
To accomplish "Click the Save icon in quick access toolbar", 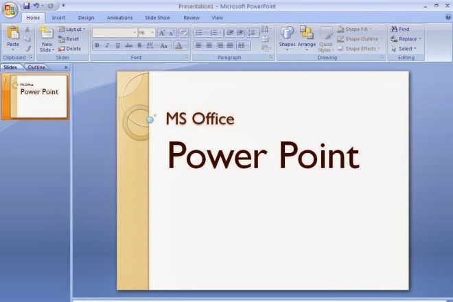I will pyautogui.click(x=26, y=5).
